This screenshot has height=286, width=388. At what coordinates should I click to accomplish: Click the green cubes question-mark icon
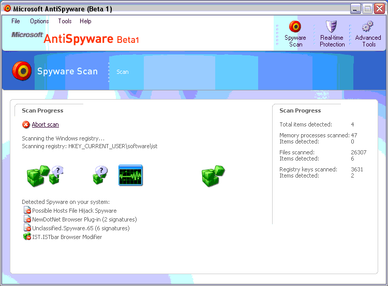(45, 176)
